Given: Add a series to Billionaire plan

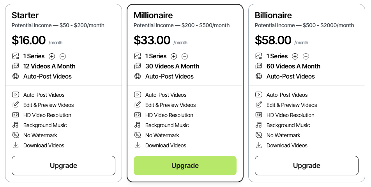Looking at the screenshot, I should pos(295,56).
